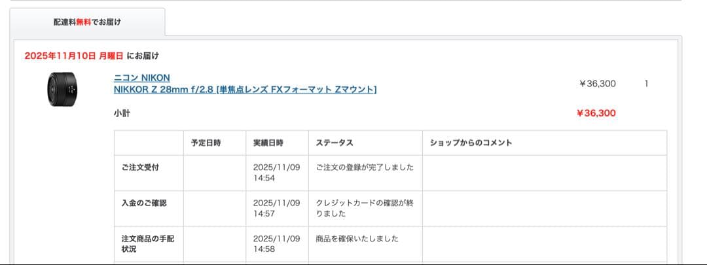Click the ショップからのコメント column header
707x265 pixels.
471,143
